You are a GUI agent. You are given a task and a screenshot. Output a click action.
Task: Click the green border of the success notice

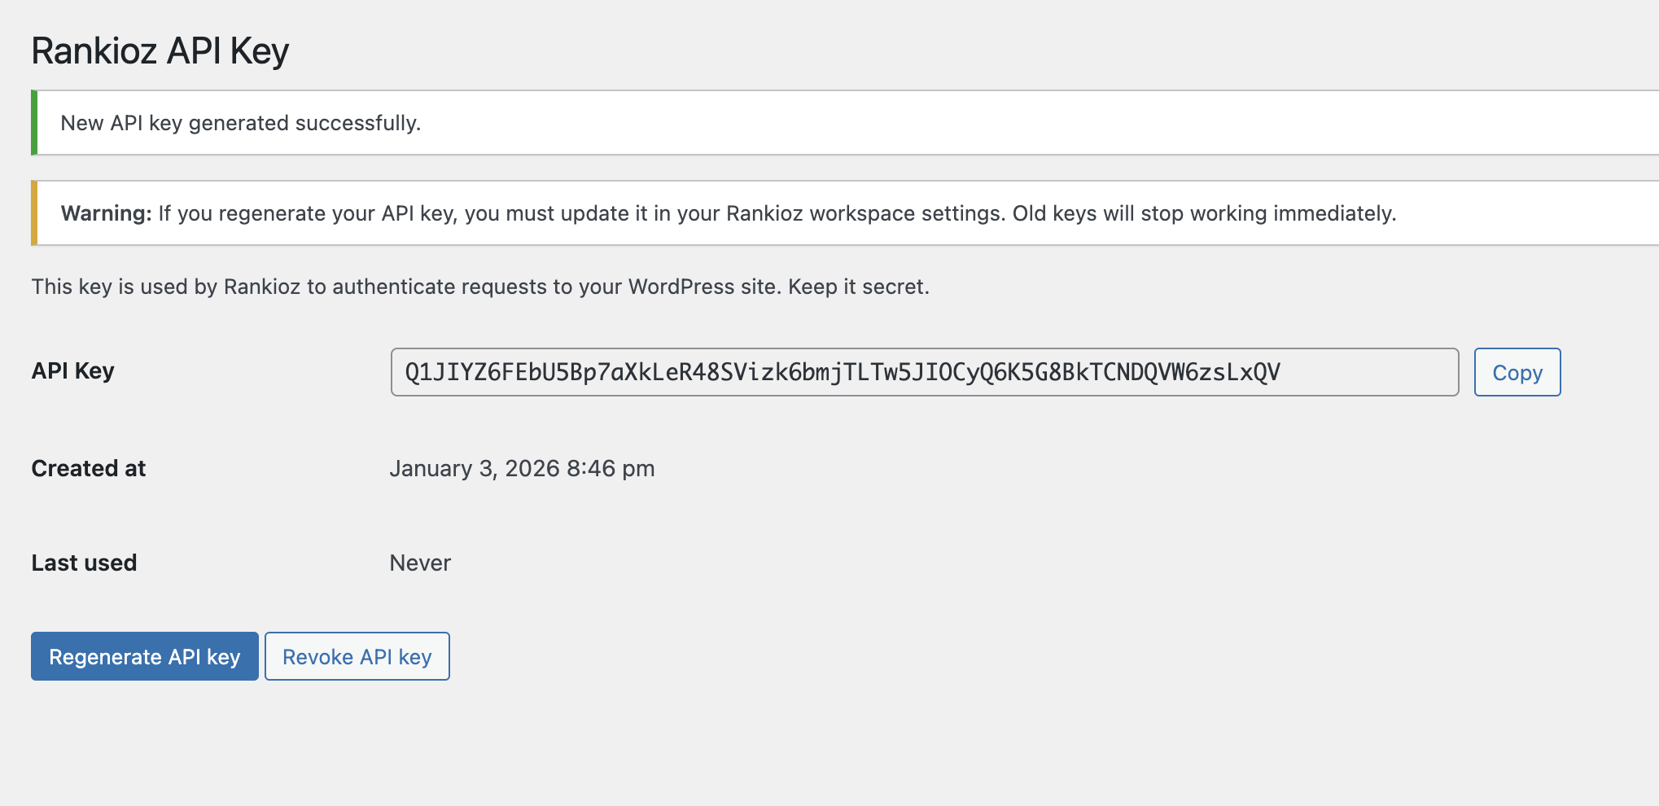click(x=34, y=123)
